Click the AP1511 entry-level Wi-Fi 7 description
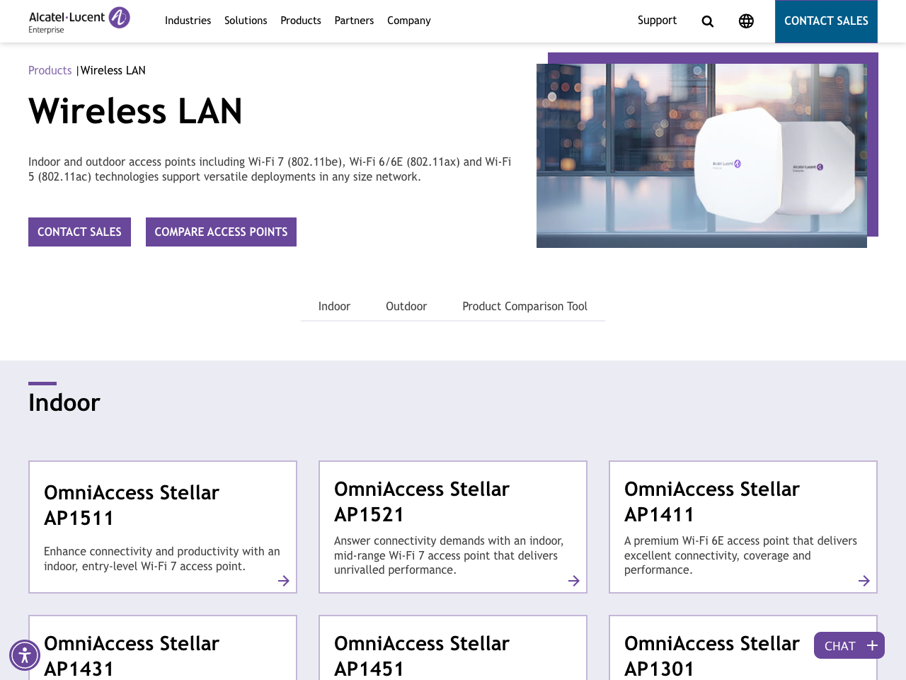The height and width of the screenshot is (680, 906). click(162, 559)
